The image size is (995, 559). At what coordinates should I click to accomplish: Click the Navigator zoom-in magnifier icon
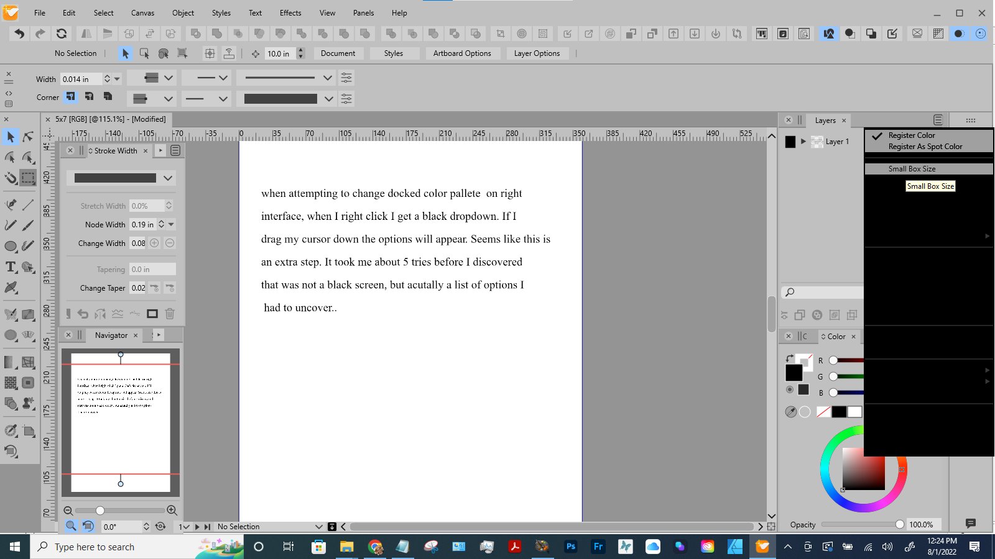click(x=172, y=511)
